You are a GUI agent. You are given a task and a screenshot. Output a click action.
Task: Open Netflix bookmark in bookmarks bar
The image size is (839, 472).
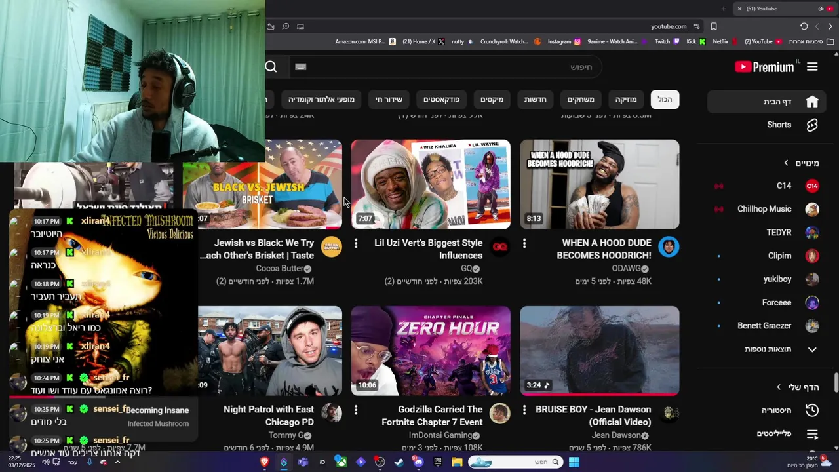point(724,41)
